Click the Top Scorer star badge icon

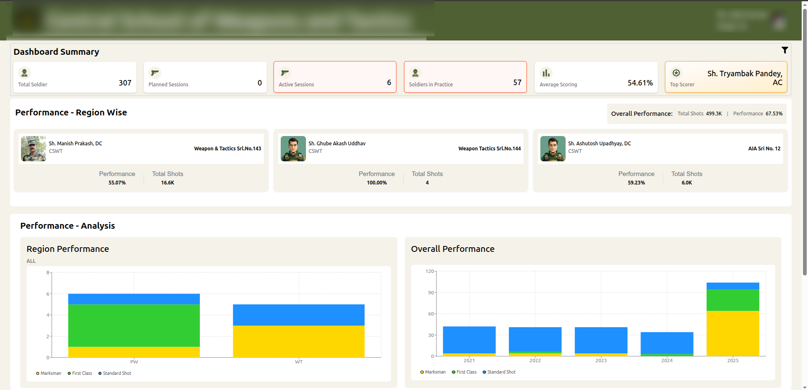(676, 73)
